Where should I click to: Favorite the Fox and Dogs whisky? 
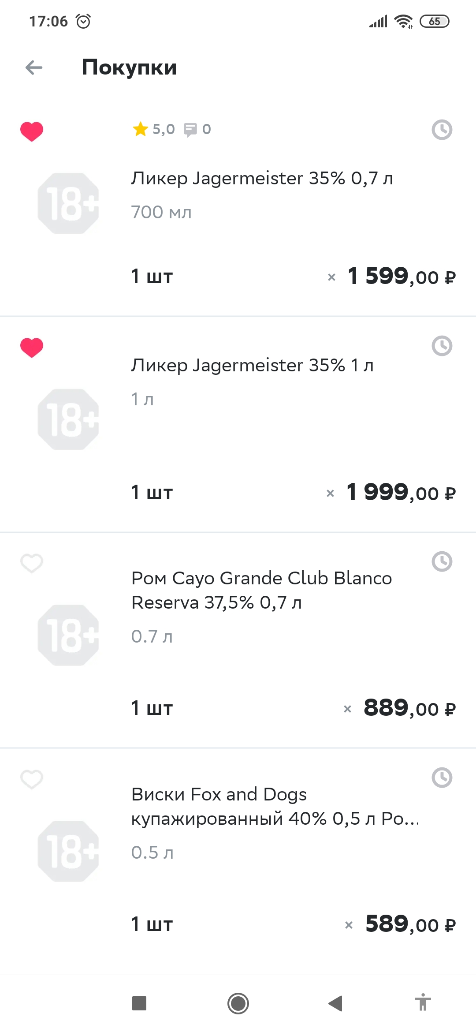click(32, 779)
